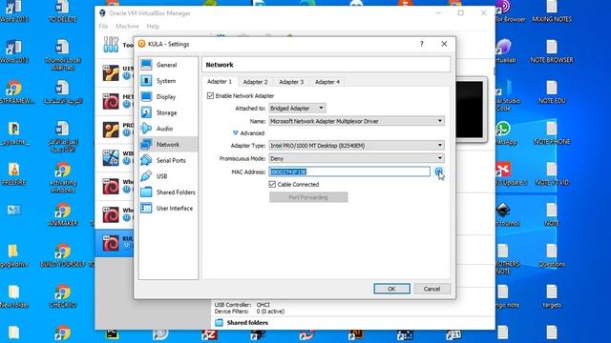Viewport: 611px width, 343px height.
Task: Open the Machine menu in VirtualBox Manager
Action: tap(127, 26)
